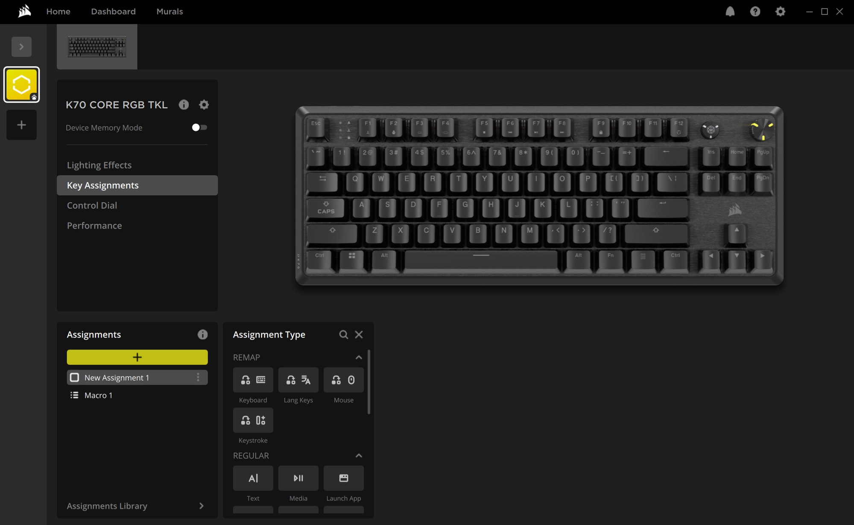
Task: Click the New Assignment add button
Action: tap(137, 357)
